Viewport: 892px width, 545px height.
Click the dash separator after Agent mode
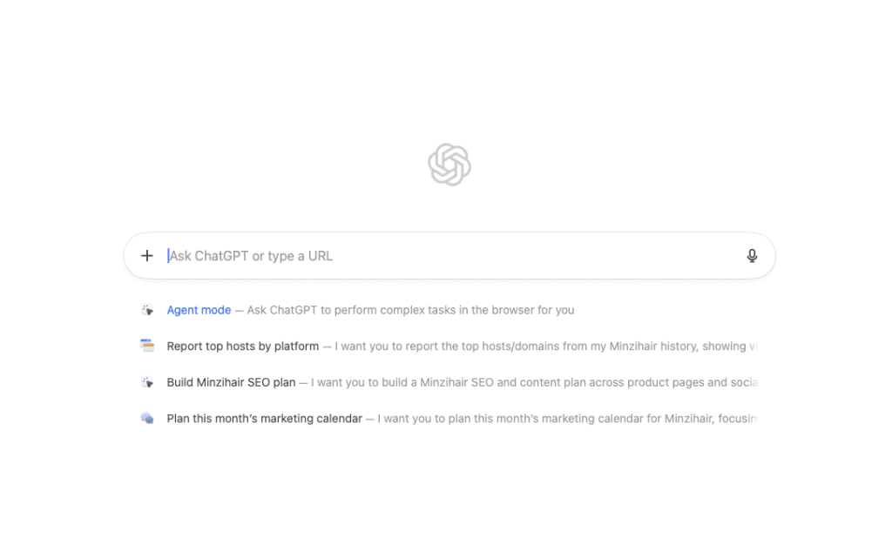239,310
